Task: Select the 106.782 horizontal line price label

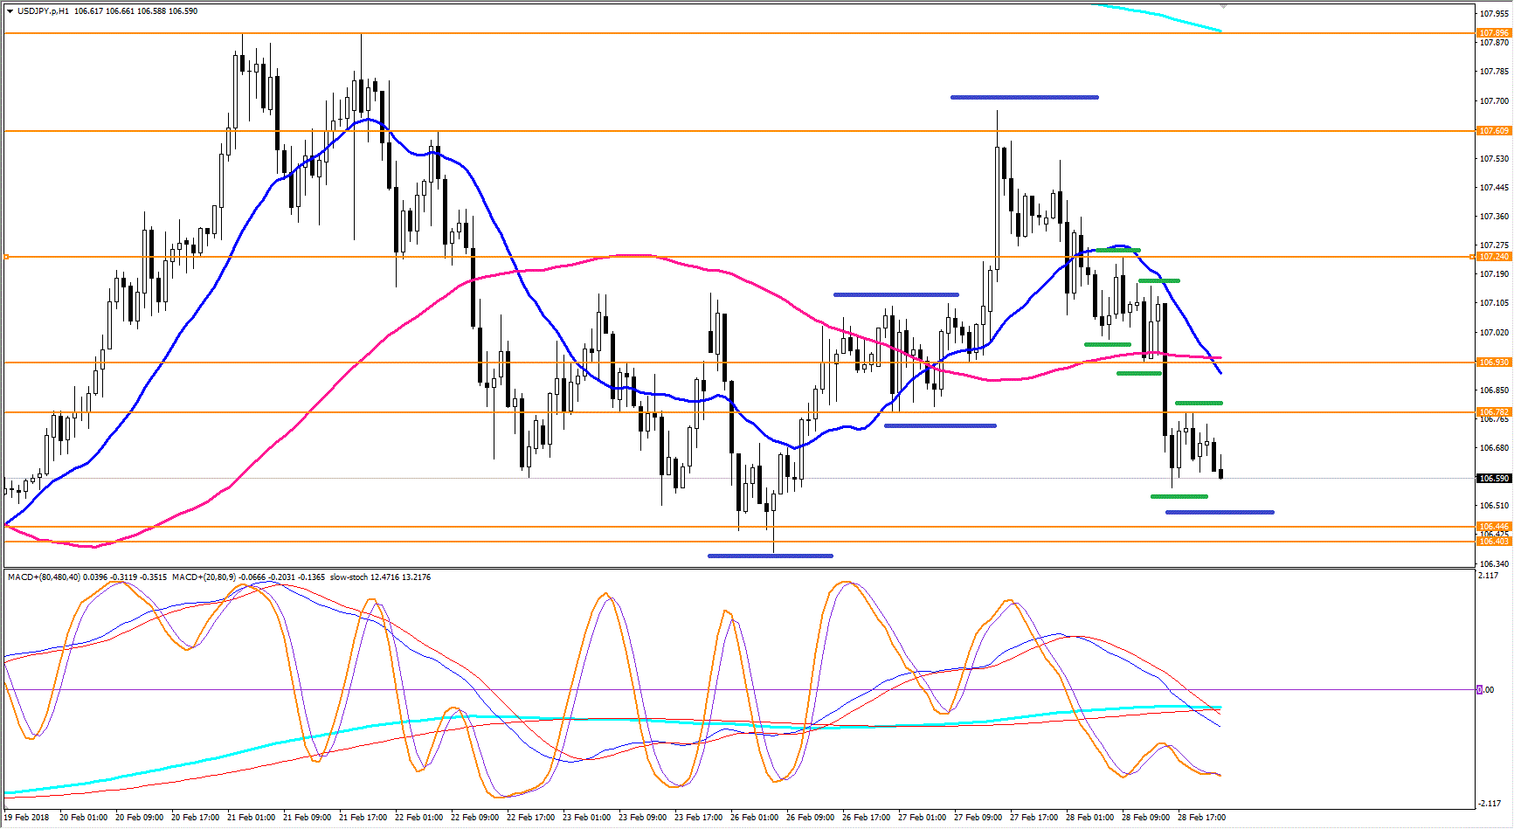Action: 1494,411
